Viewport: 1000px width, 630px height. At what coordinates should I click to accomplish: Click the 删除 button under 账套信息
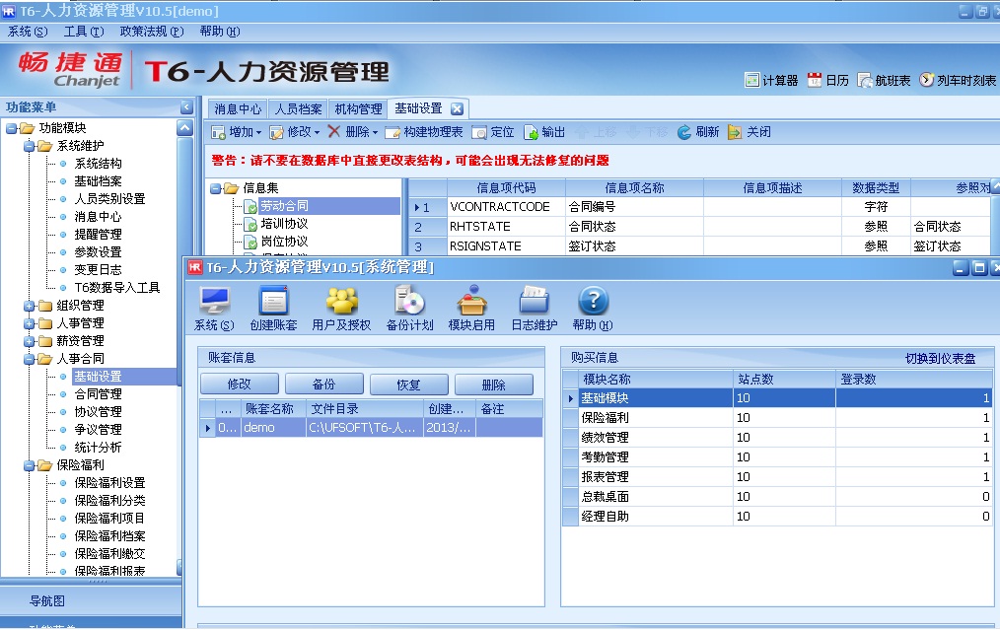pyautogui.click(x=494, y=384)
